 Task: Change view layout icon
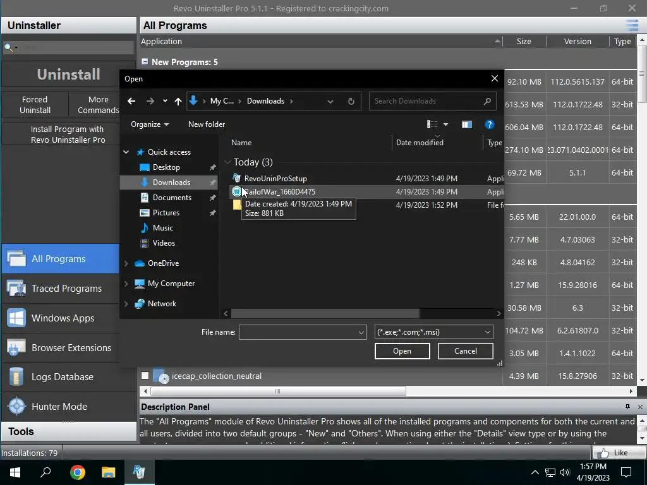432,124
